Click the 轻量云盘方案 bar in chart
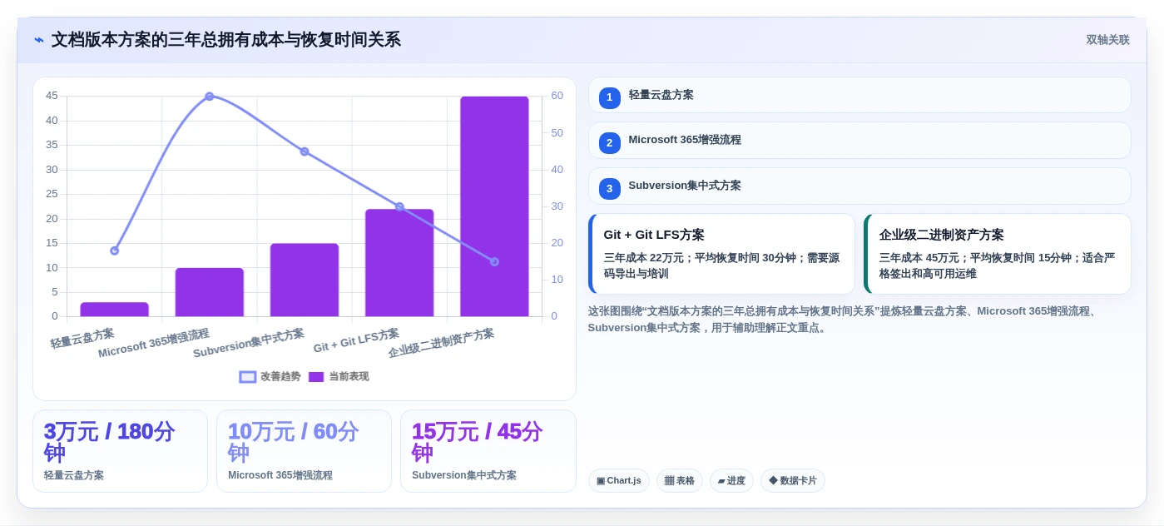 [x=115, y=309]
